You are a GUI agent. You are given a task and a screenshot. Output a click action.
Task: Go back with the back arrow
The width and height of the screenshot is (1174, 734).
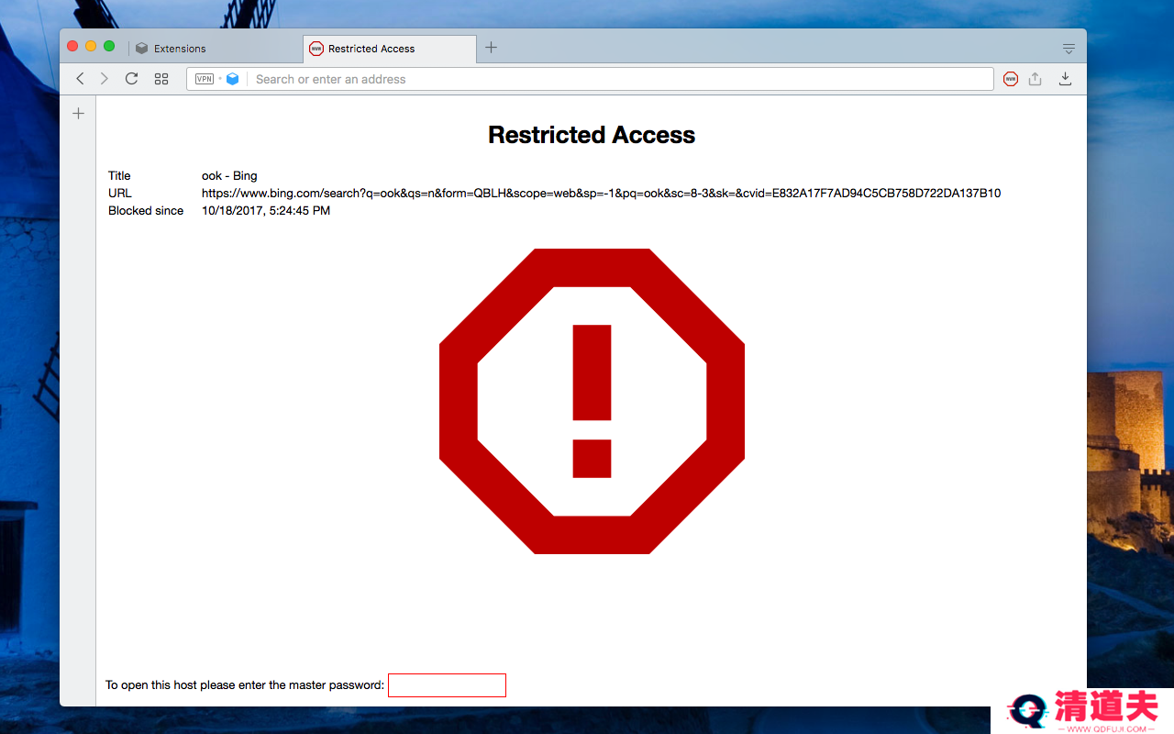tap(80, 79)
